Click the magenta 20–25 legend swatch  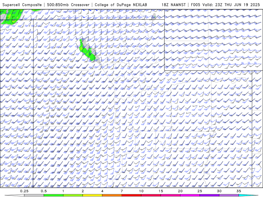click(x=190, y=195)
